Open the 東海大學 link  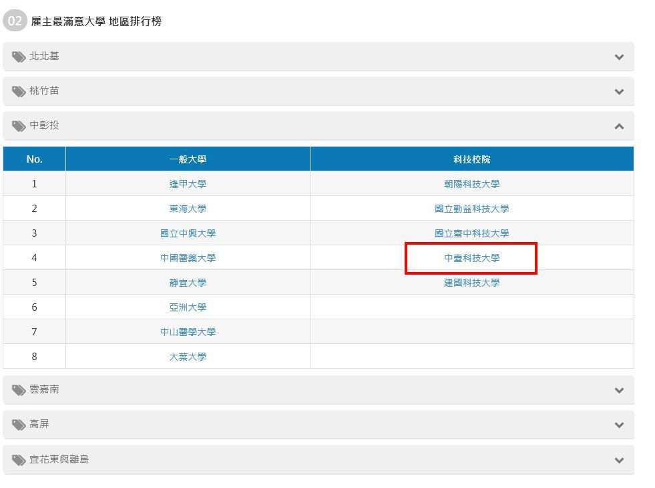[x=188, y=209]
